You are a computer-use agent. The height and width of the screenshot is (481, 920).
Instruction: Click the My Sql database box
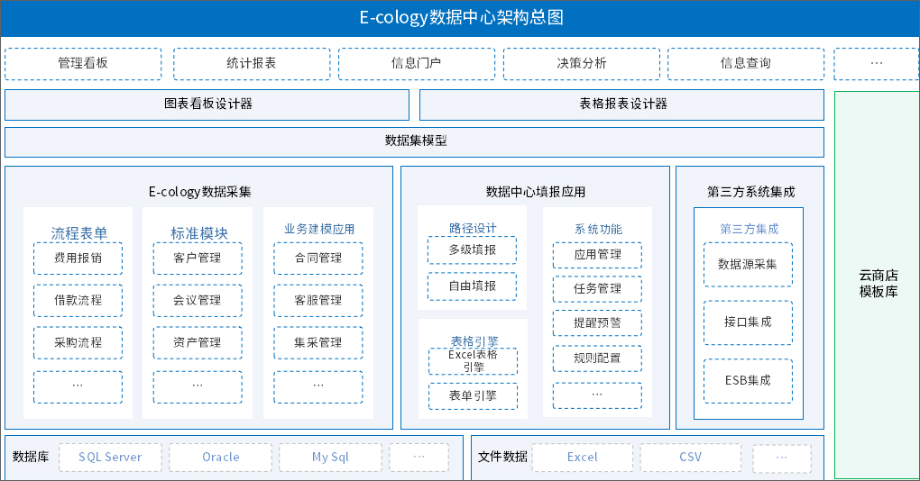click(330, 458)
